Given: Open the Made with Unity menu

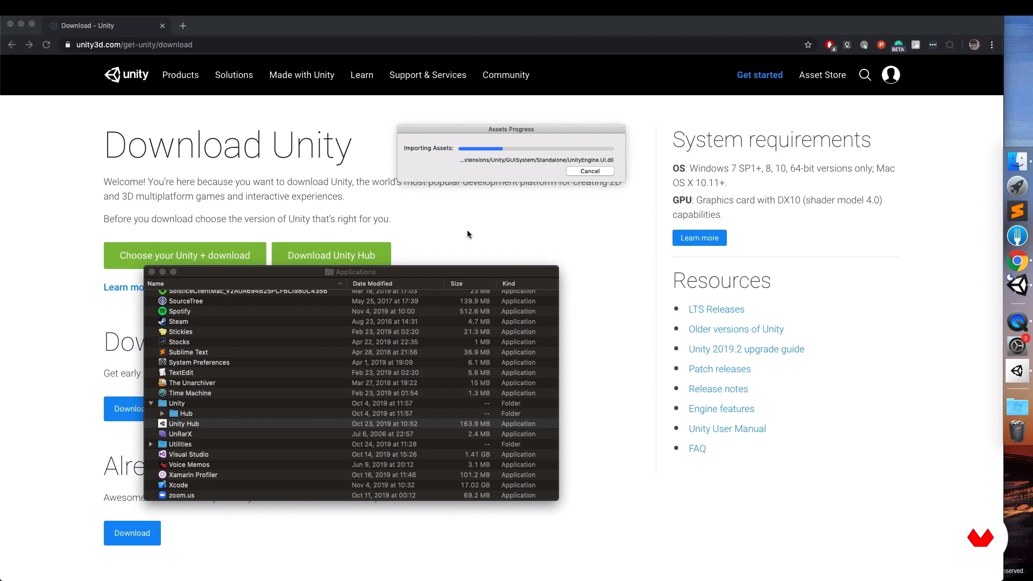Looking at the screenshot, I should point(302,75).
